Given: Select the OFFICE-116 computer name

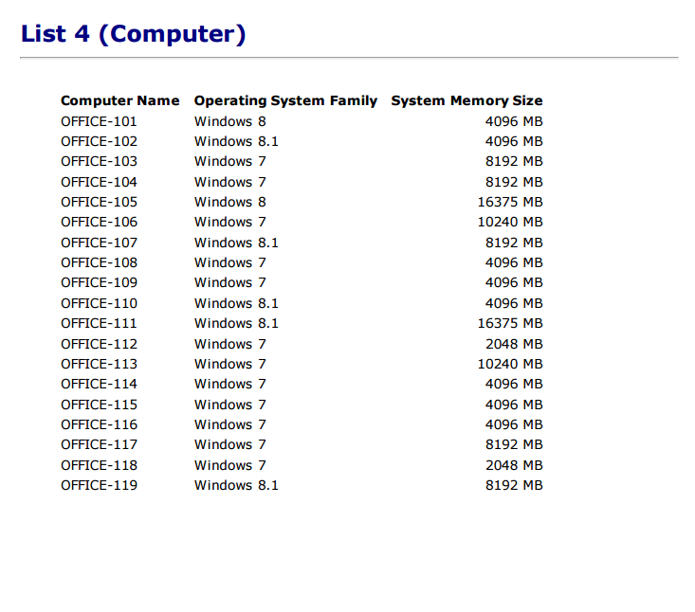Looking at the screenshot, I should [x=99, y=424].
